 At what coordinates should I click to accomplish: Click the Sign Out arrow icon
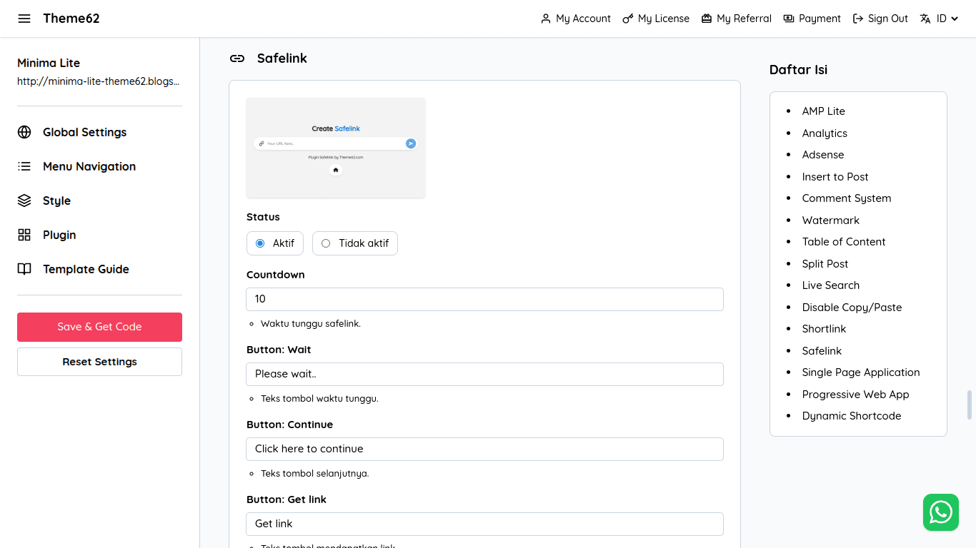click(x=858, y=19)
